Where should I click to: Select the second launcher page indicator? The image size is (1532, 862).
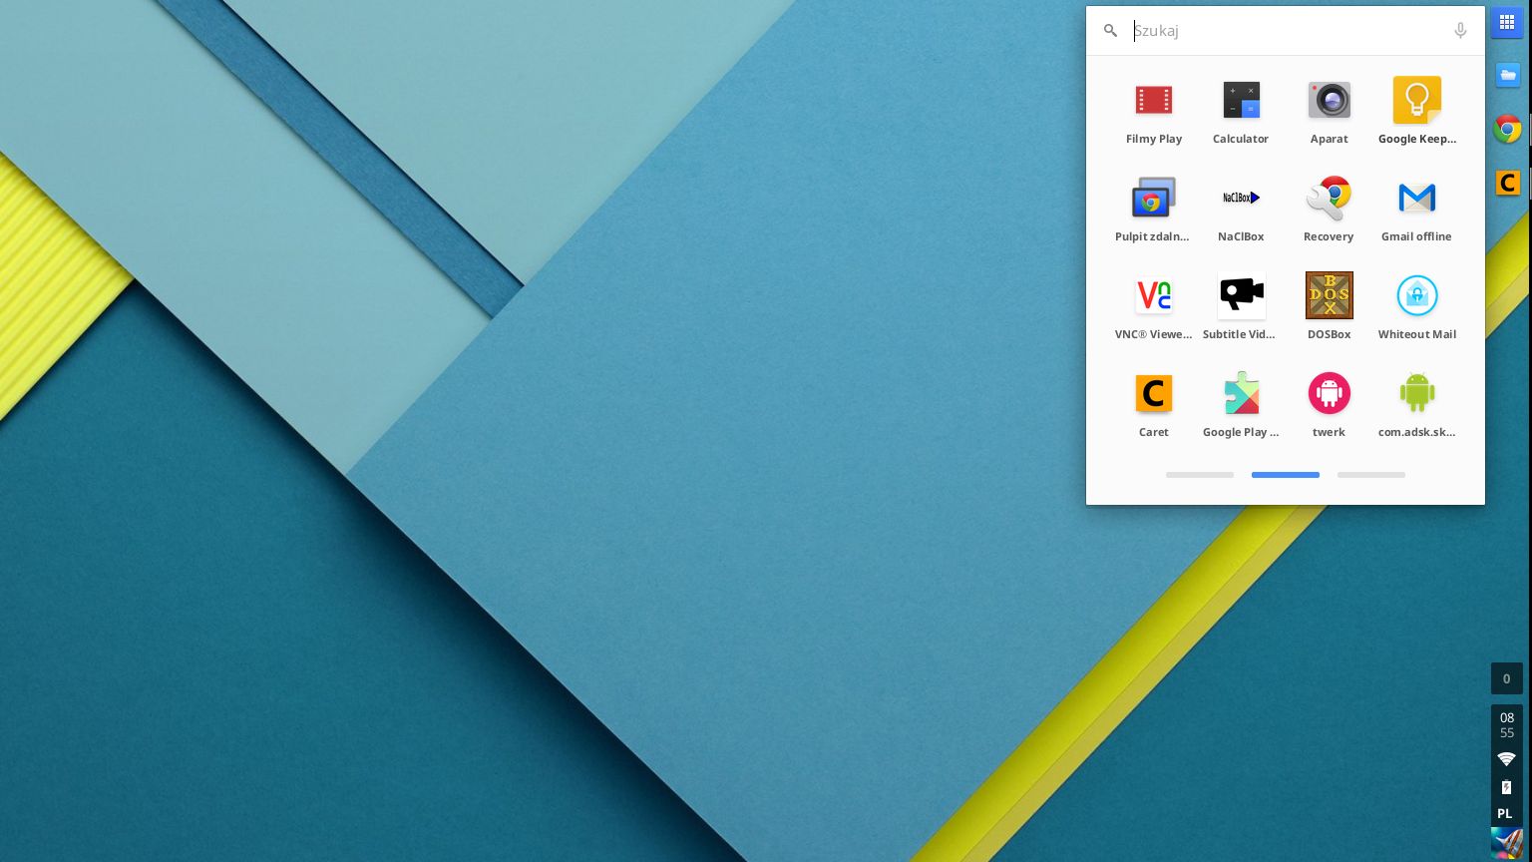pyautogui.click(x=1286, y=475)
